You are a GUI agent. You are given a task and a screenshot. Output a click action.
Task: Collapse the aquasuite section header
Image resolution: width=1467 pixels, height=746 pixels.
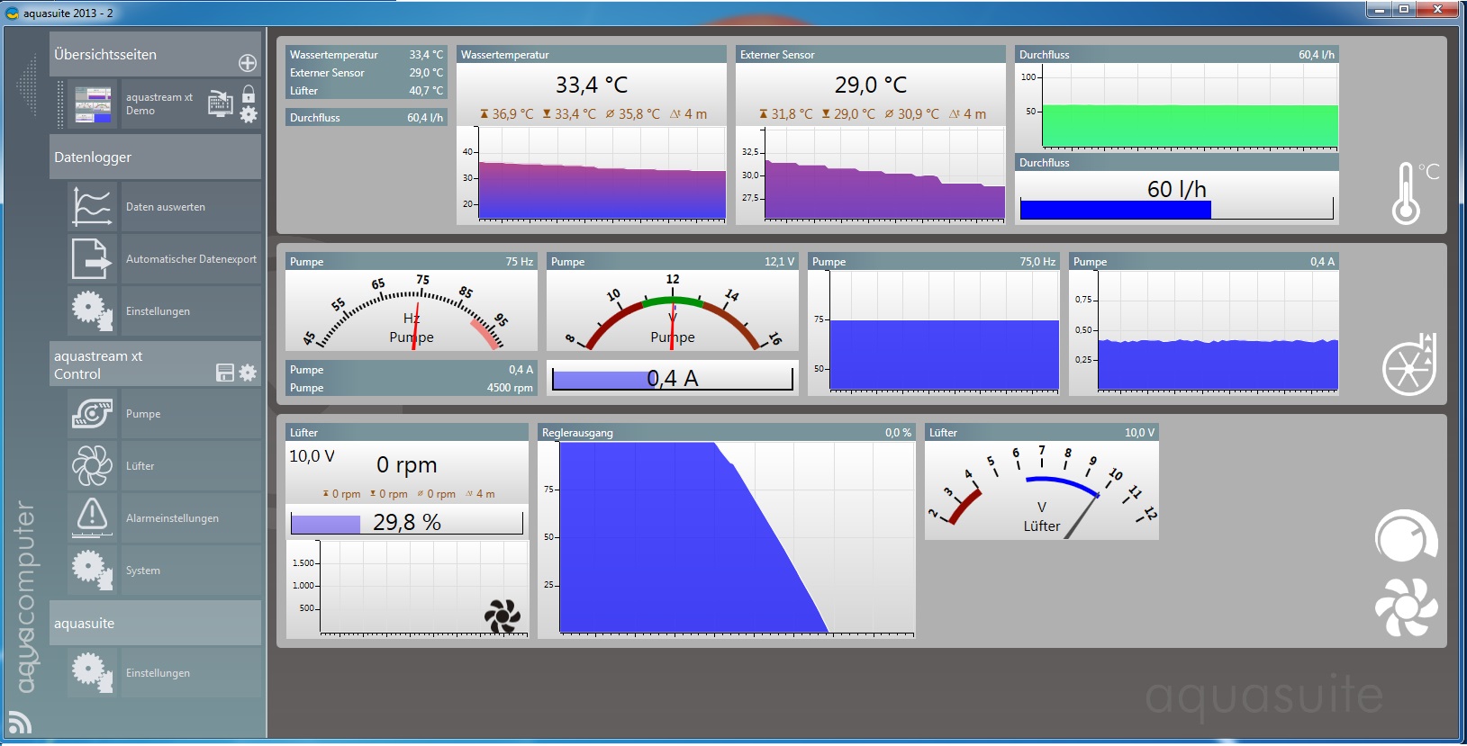pos(155,624)
